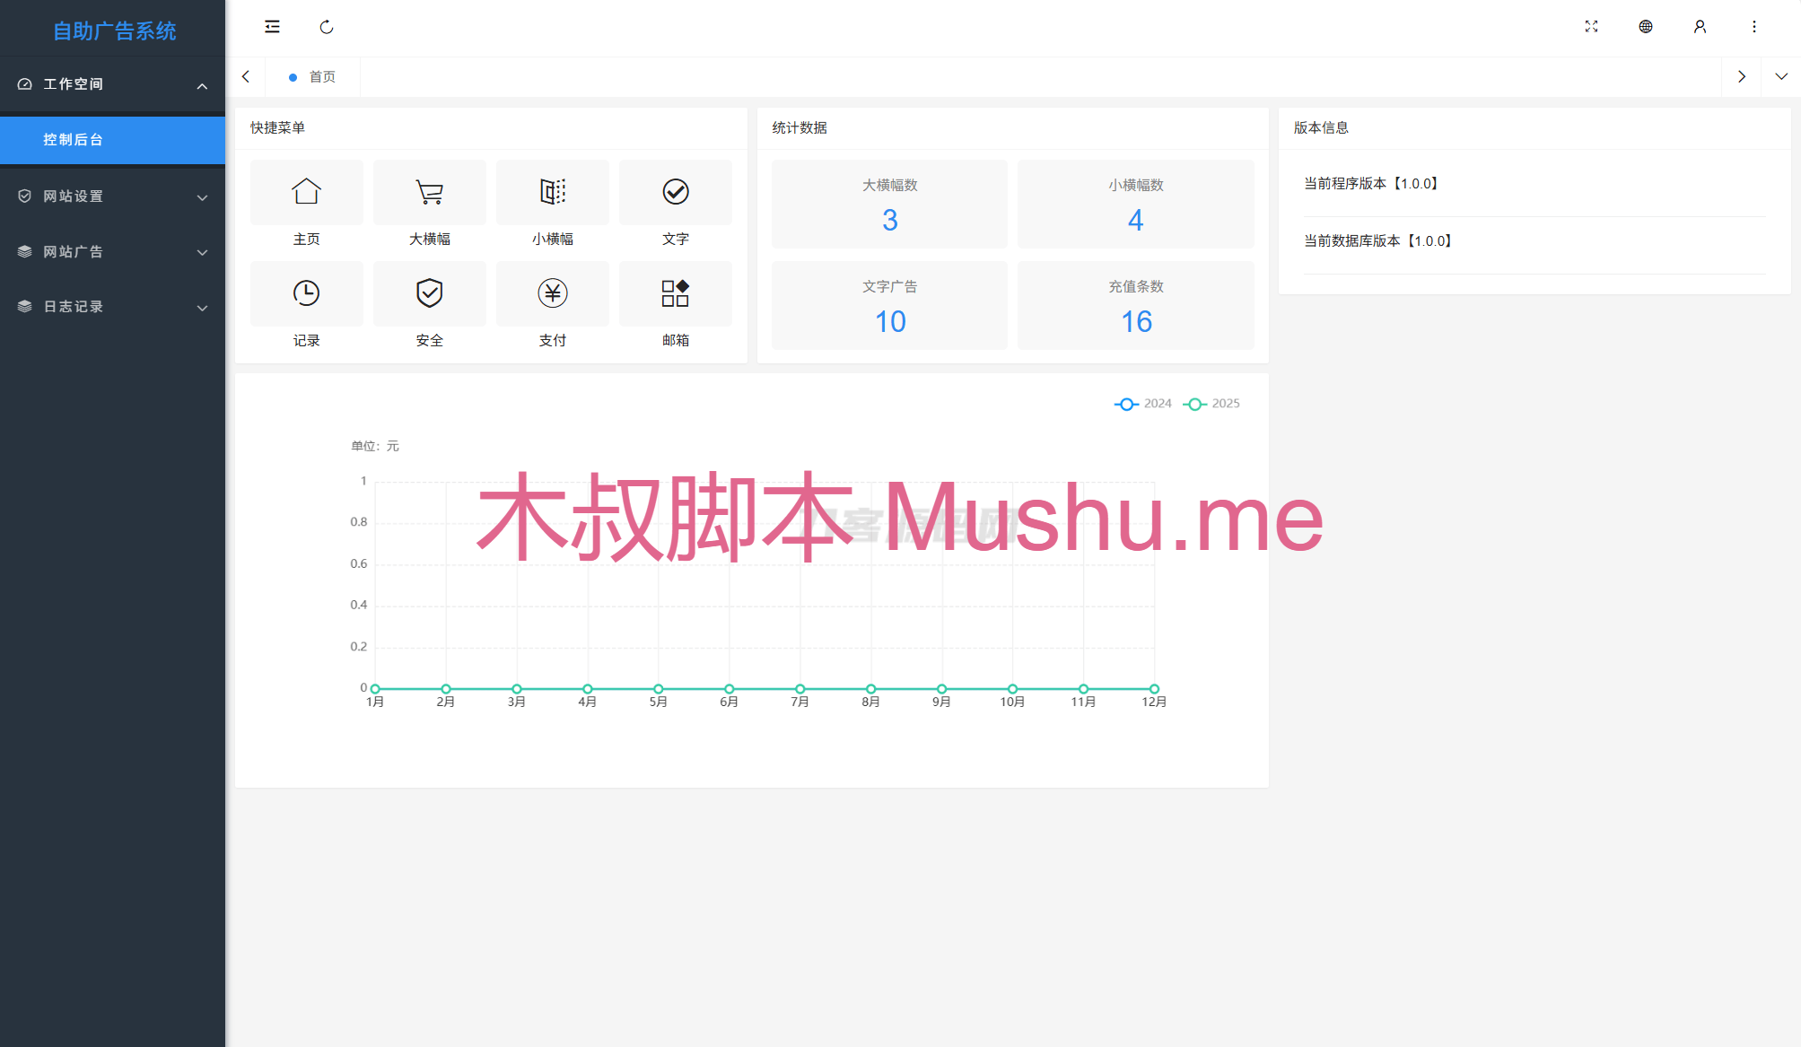Expand the 网站广告 menu section
This screenshot has width=1801, height=1047.
pos(112,251)
